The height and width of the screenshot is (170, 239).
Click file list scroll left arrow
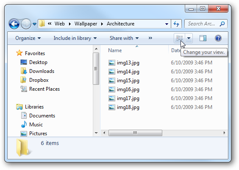tap(104, 133)
